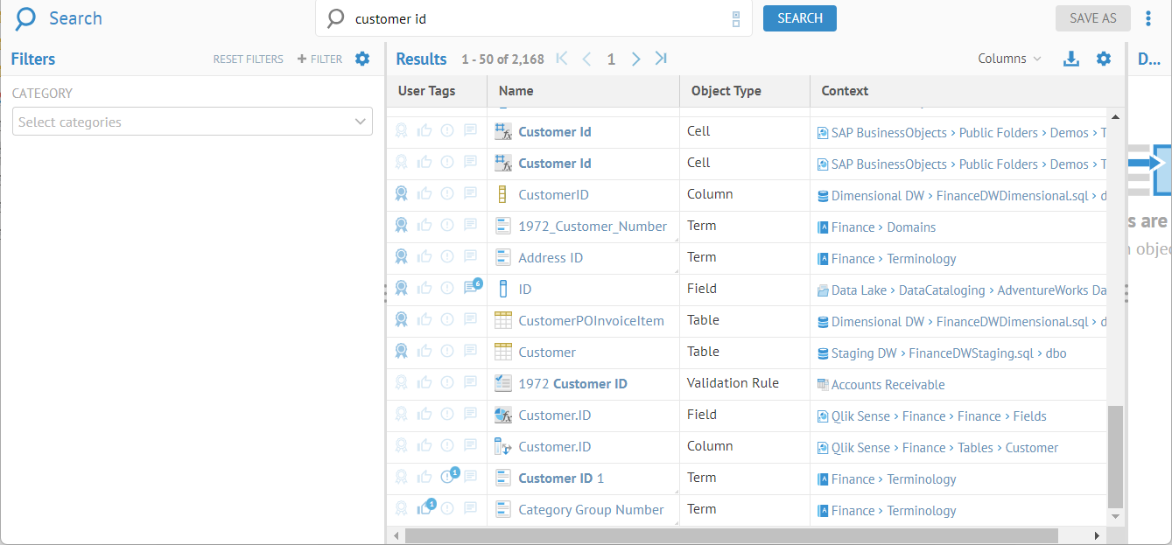Go to the last results page

click(x=661, y=59)
